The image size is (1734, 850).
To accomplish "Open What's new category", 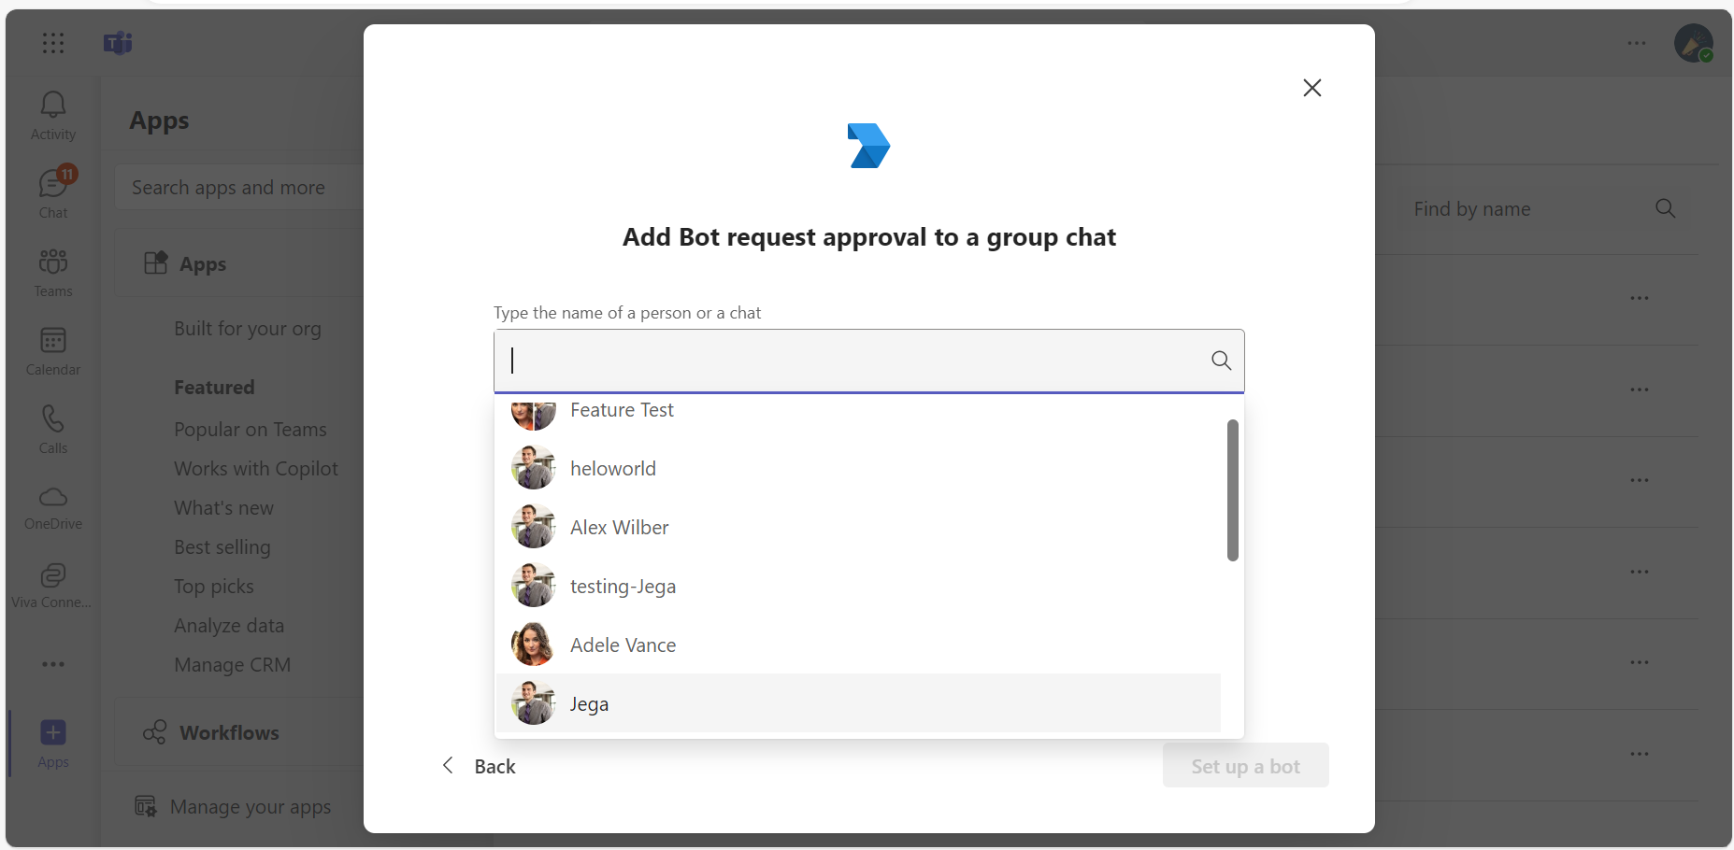I will [x=224, y=508].
